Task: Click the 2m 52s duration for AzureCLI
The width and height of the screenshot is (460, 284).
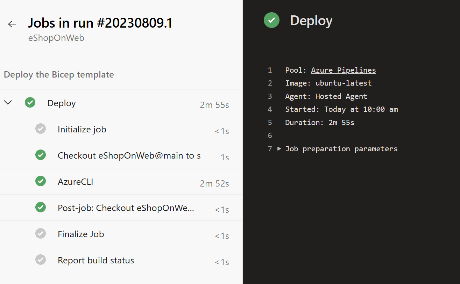Action: pyautogui.click(x=214, y=183)
